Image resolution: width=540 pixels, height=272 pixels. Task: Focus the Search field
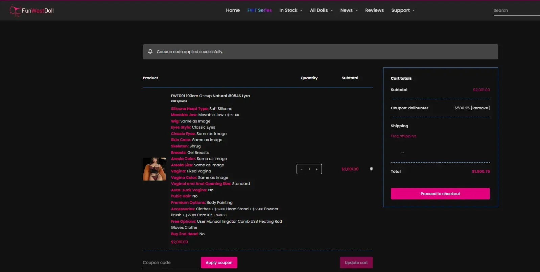tap(516, 10)
